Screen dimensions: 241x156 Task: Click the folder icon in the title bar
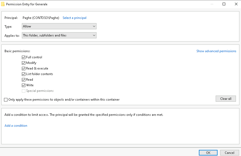coord(3,4)
